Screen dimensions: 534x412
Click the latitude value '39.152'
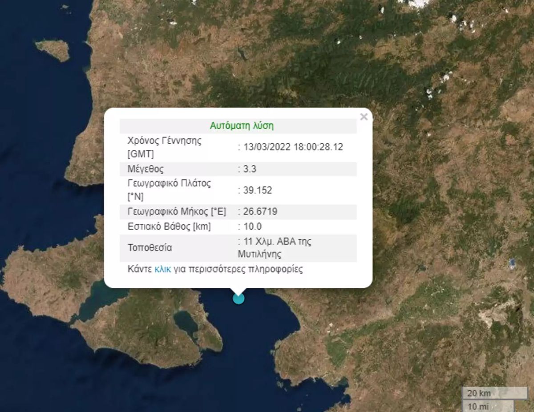(x=258, y=190)
